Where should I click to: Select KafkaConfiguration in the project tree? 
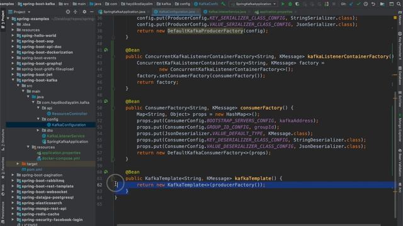(x=69, y=125)
